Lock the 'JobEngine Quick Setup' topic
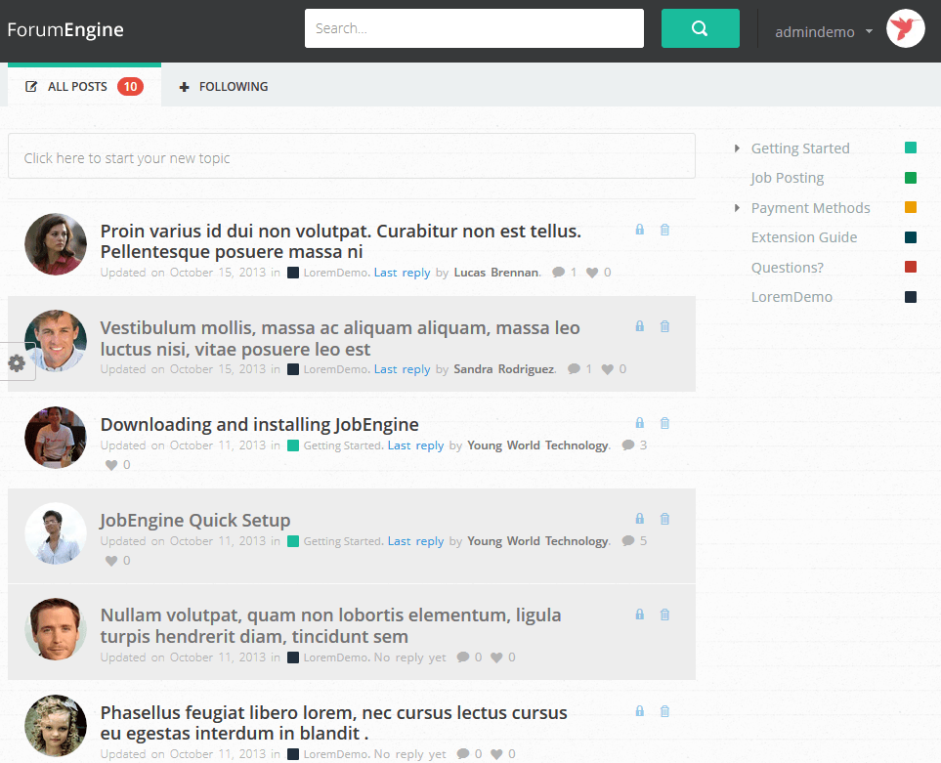The image size is (941, 763). (x=640, y=518)
